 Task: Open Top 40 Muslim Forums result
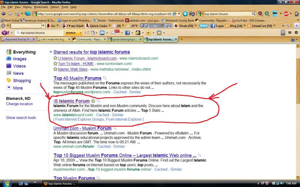tap(77, 78)
